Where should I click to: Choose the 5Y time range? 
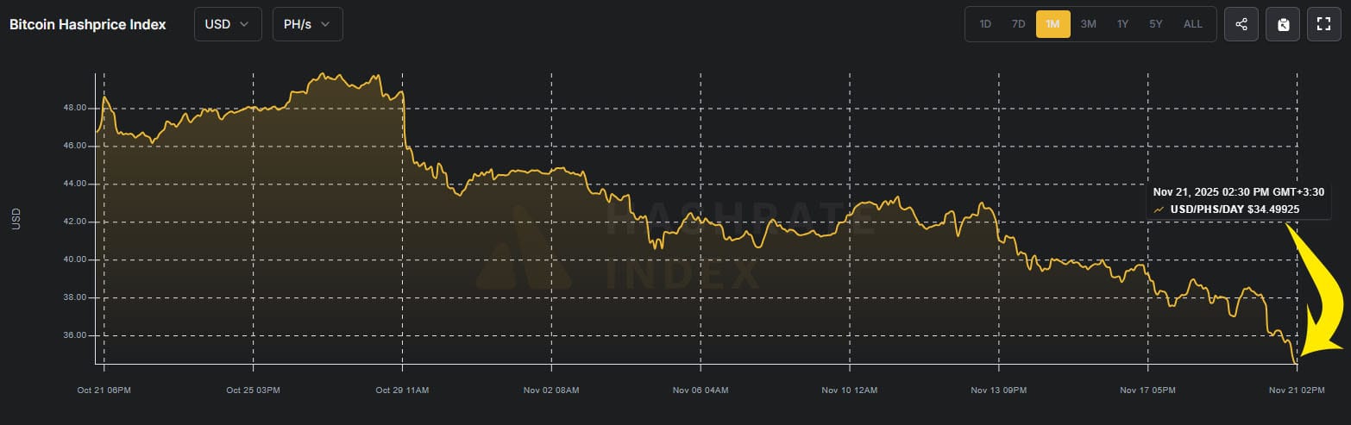(1156, 24)
